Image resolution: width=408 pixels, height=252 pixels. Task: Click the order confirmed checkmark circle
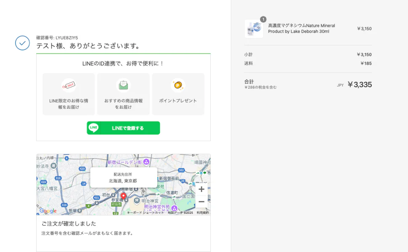[x=22, y=43]
